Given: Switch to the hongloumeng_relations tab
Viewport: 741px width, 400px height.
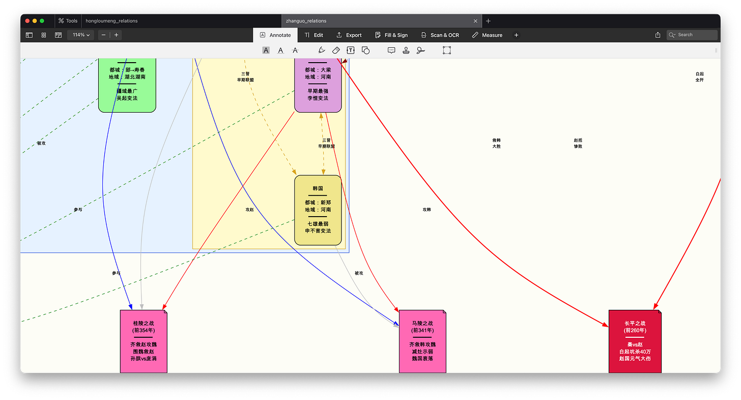Looking at the screenshot, I should pyautogui.click(x=111, y=21).
